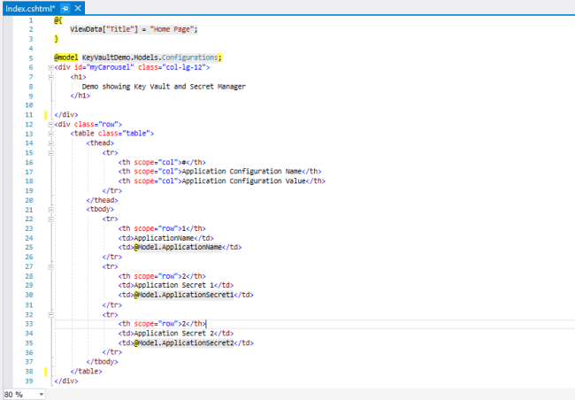This screenshot has width=575, height=400.
Task: Click the <td>ApplicationName</td> line
Action: pos(165,238)
